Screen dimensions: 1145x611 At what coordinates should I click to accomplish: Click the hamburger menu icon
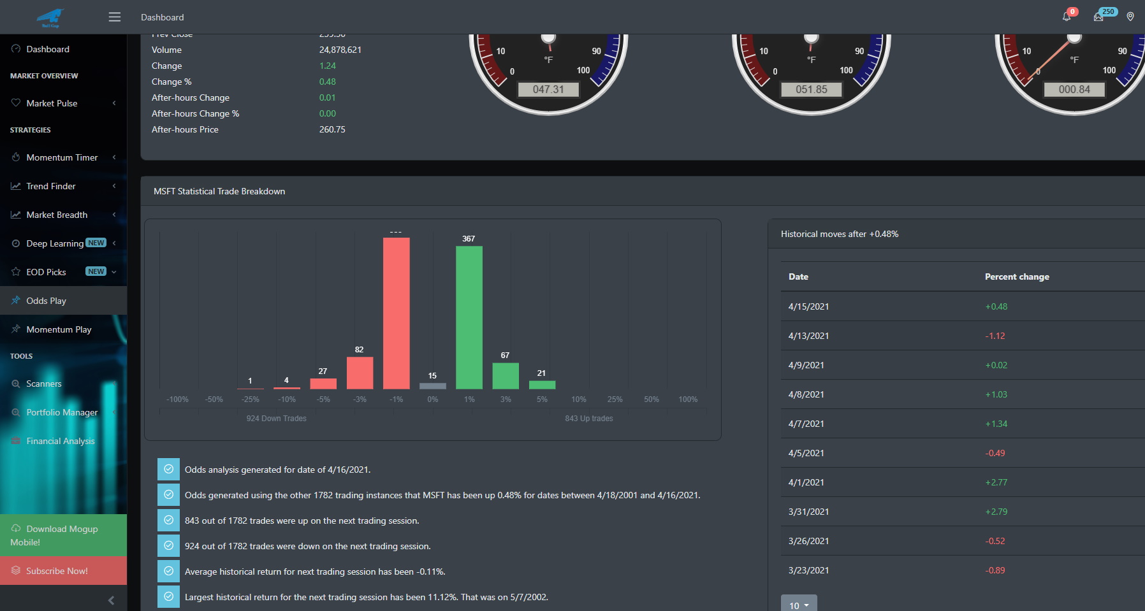[115, 17]
